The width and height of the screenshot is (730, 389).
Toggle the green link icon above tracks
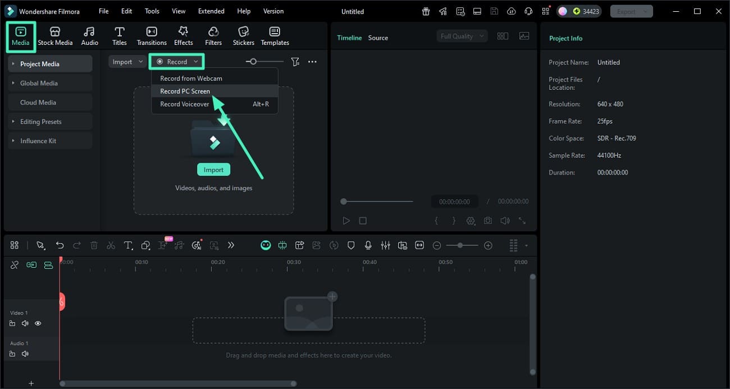(31, 265)
